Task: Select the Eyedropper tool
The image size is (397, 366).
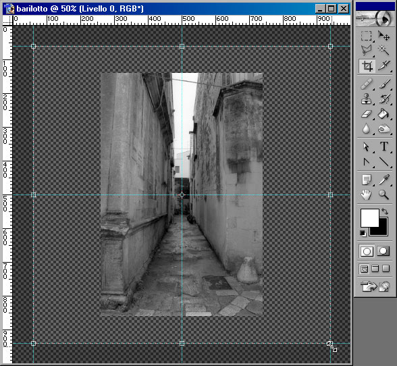Action: pyautogui.click(x=384, y=180)
